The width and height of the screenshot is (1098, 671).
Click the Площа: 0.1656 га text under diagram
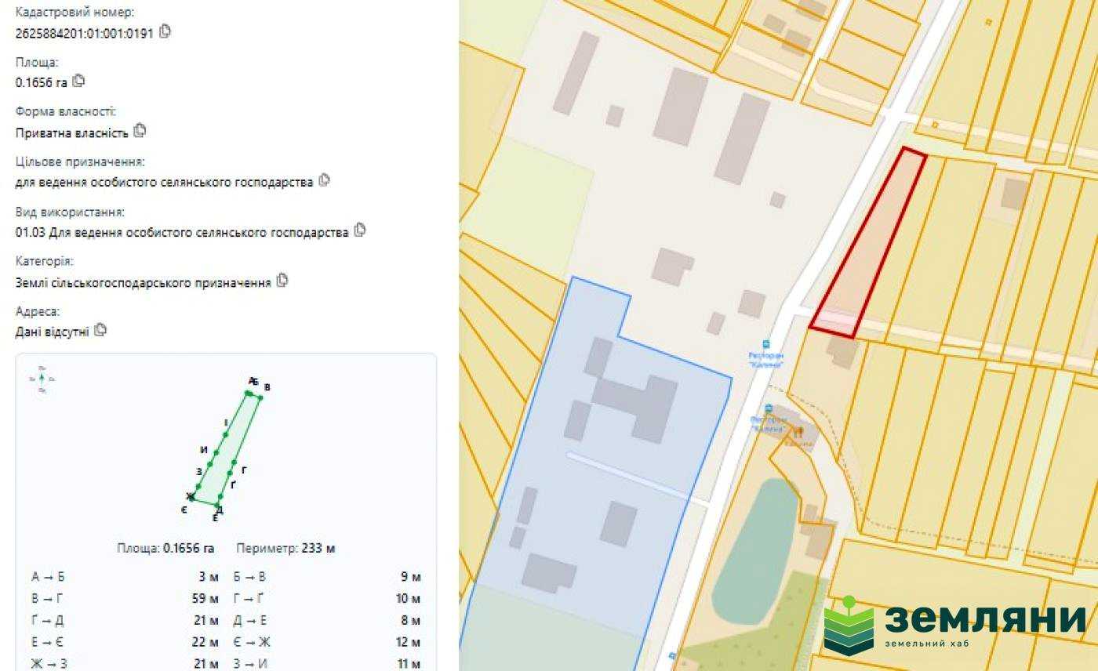pos(165,548)
